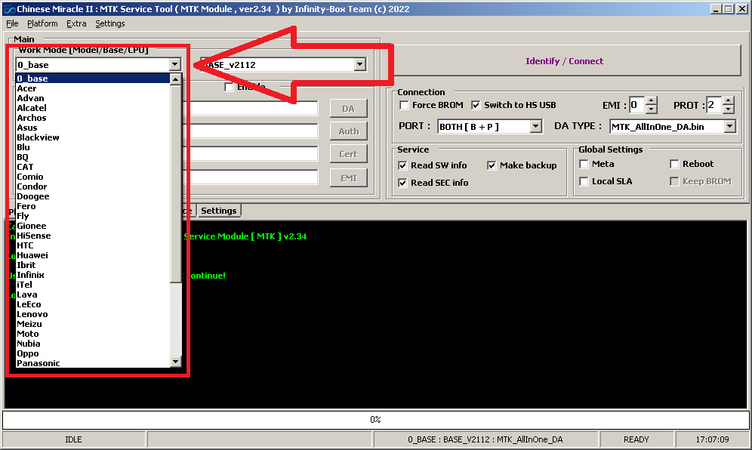Viewport: 752px width, 450px height.
Task: Open the DA TYPE MTK_AllInOne_DA.bin dropdown
Action: click(729, 127)
